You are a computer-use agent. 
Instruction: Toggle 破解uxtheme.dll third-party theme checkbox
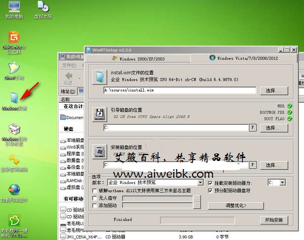coord(95,191)
